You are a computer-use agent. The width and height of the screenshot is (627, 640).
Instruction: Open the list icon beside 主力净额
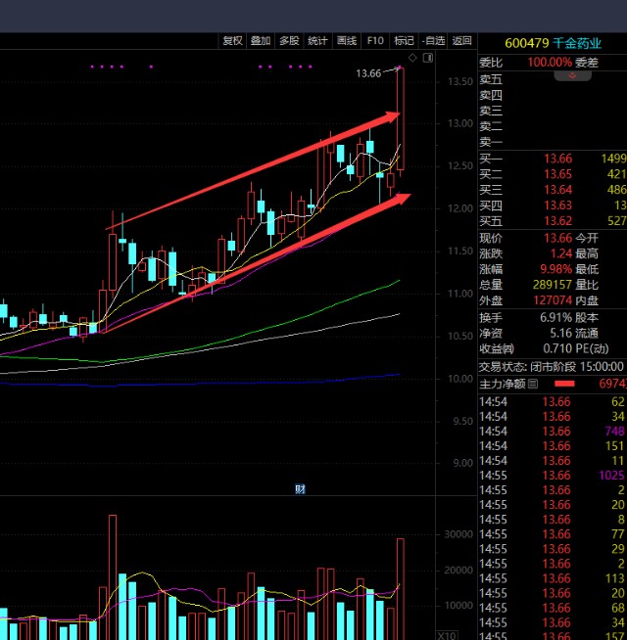[533, 385]
